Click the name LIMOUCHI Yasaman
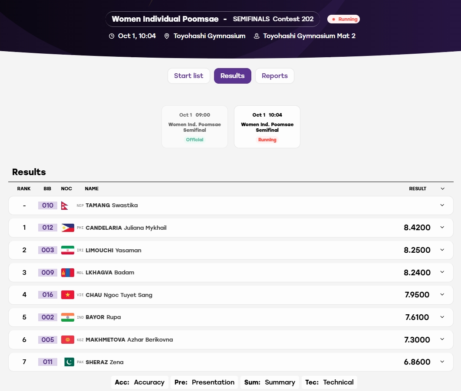The height and width of the screenshot is (391, 461). 113,251
